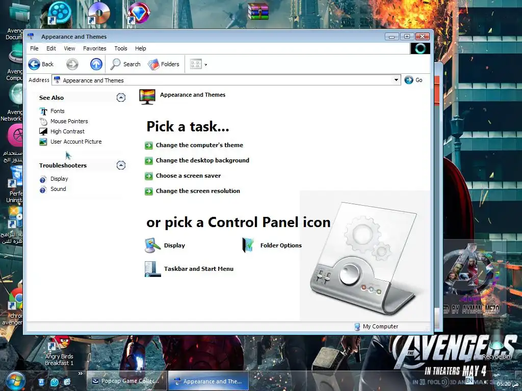This screenshot has width=522, height=391.
Task: Select Change the screen resolution task
Action: click(198, 191)
